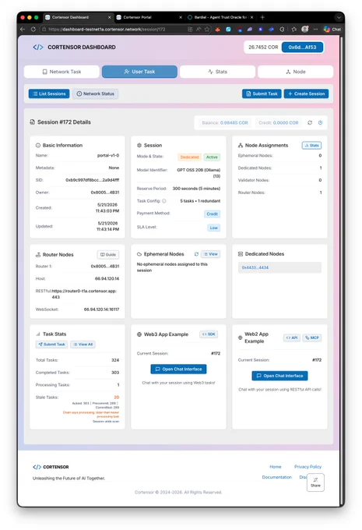Click the floating Share button
362x530 pixels.
click(x=315, y=482)
